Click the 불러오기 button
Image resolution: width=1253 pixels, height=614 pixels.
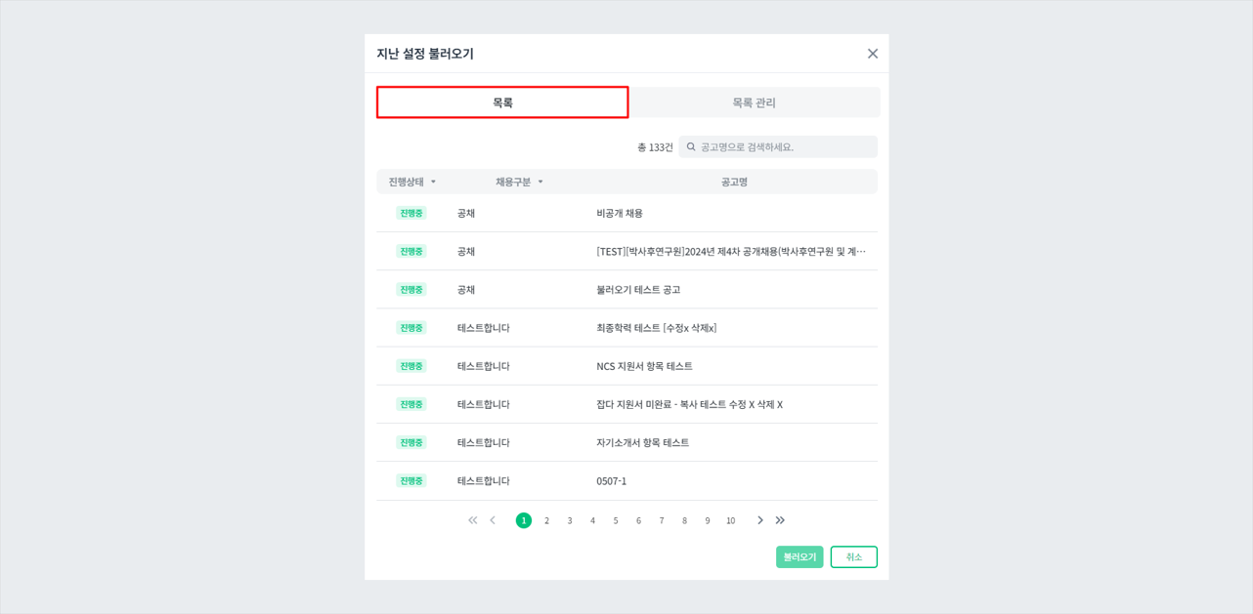coord(799,556)
